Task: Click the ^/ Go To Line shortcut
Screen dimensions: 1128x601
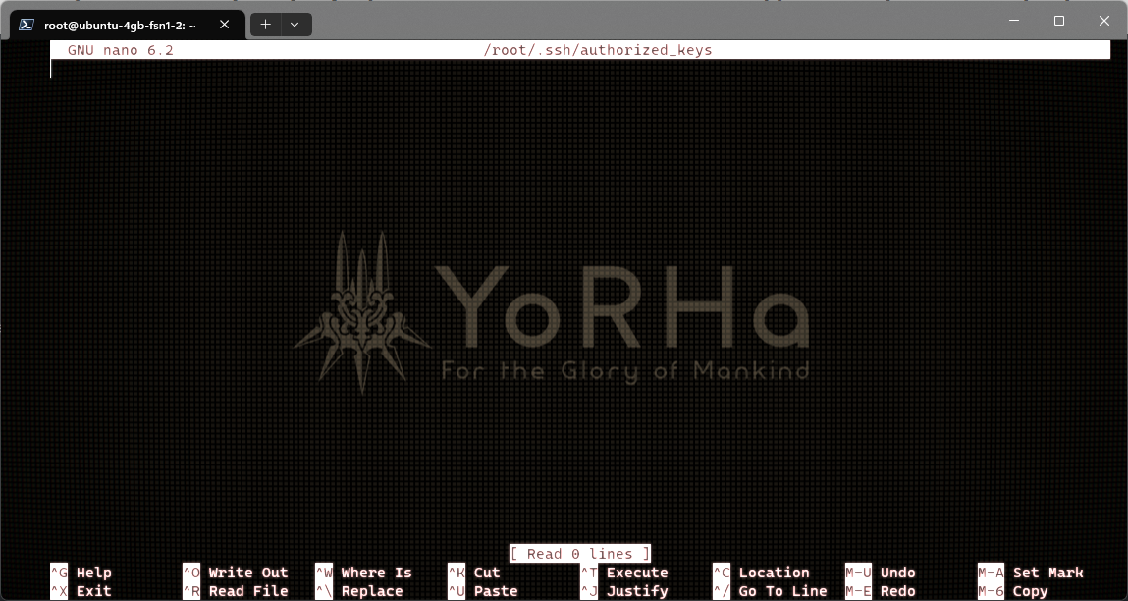Action: pyautogui.click(x=770, y=591)
